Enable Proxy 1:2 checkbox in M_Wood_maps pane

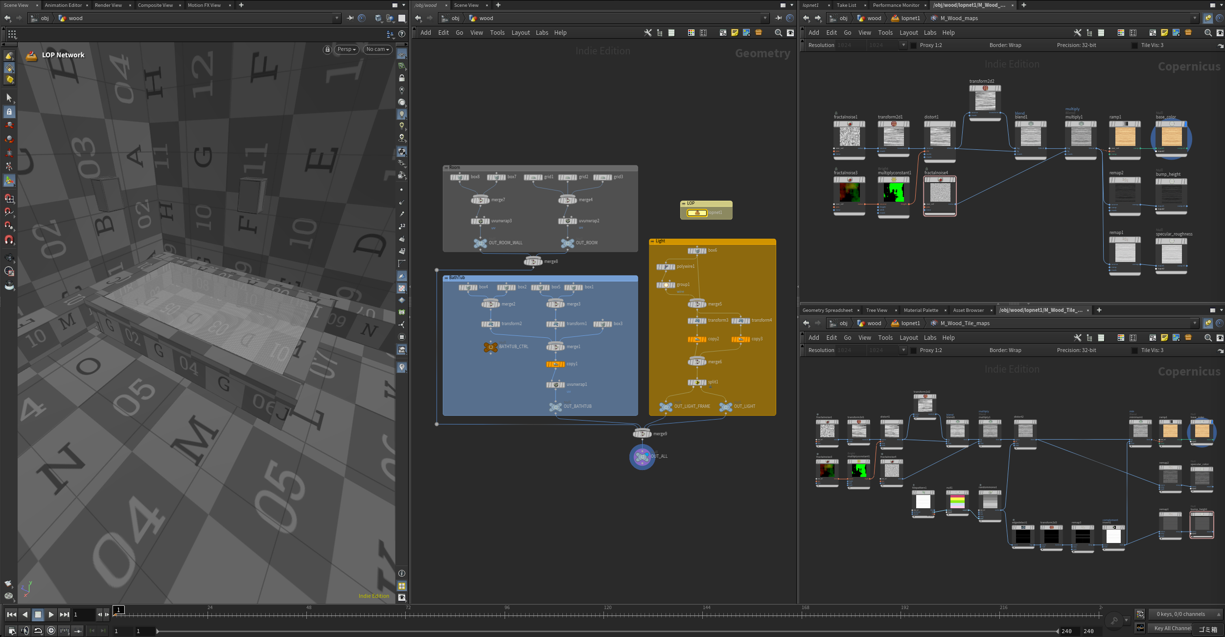pos(913,45)
